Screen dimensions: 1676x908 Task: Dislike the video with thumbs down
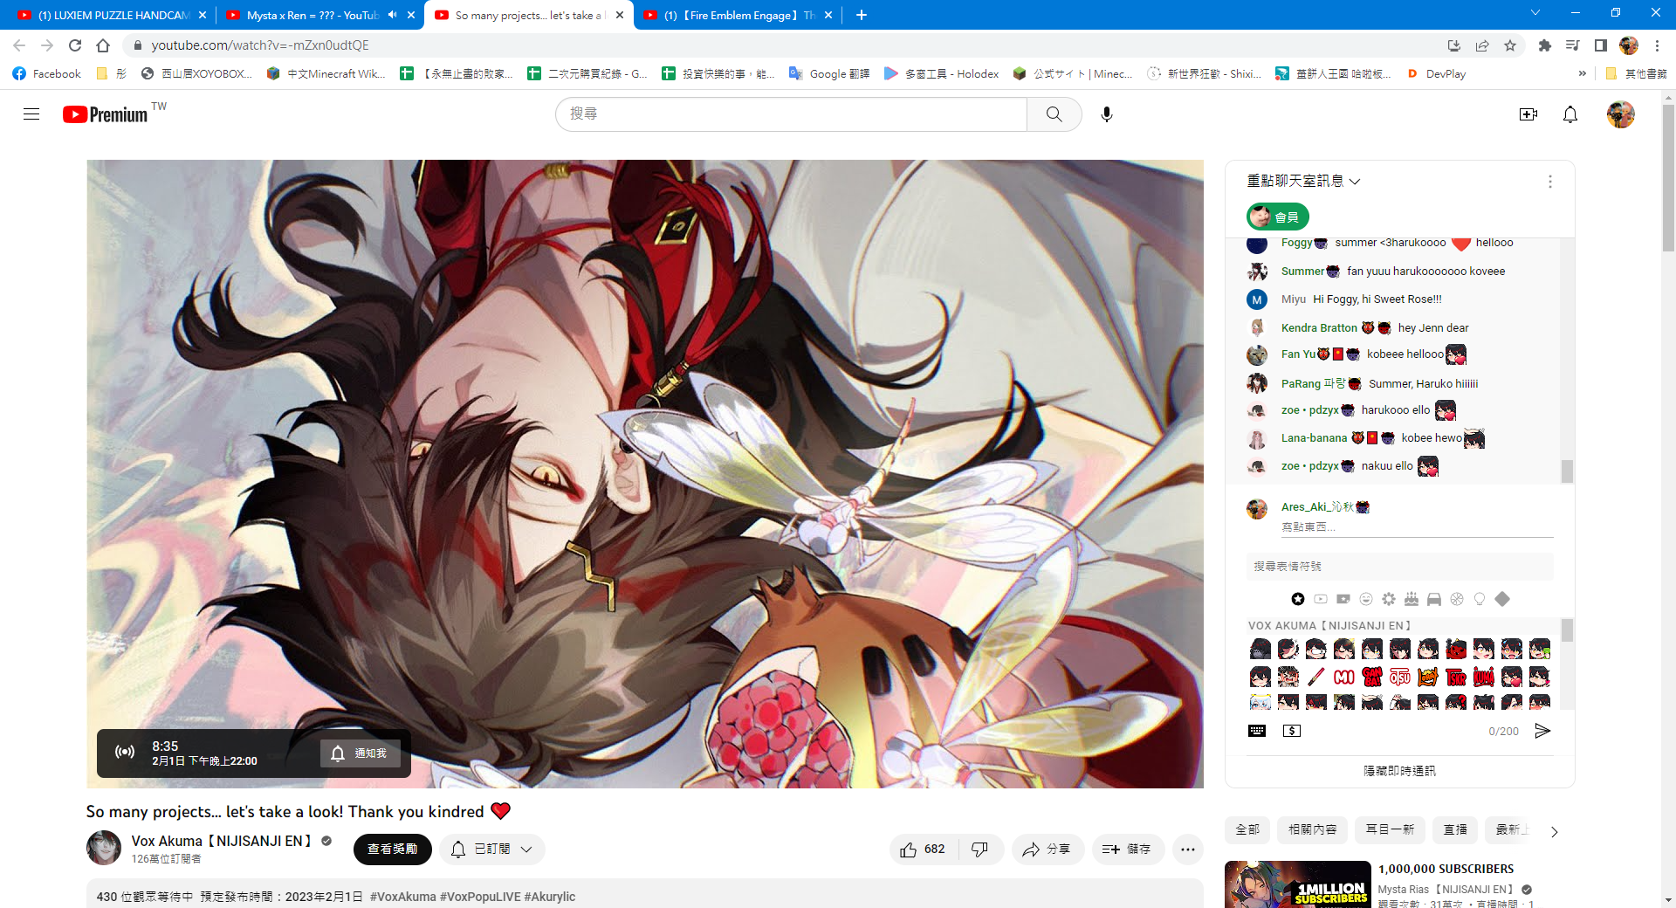click(x=980, y=850)
